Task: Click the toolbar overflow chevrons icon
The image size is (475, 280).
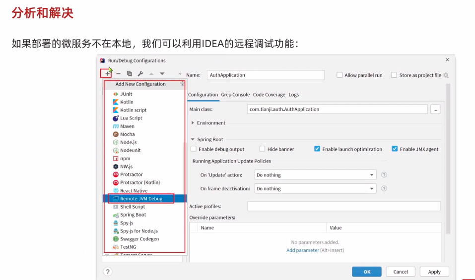Action: coord(180,73)
